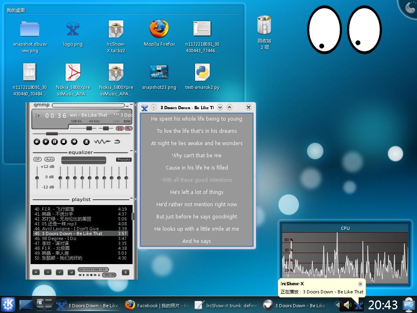The height and width of the screenshot is (313, 417).
Task: Open the n1172218091_30430460 image thumbnail
Action: [x=29, y=72]
